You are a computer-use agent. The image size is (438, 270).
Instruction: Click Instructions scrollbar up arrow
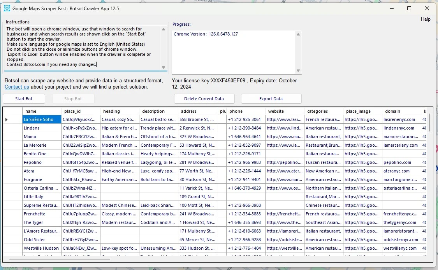click(x=164, y=29)
